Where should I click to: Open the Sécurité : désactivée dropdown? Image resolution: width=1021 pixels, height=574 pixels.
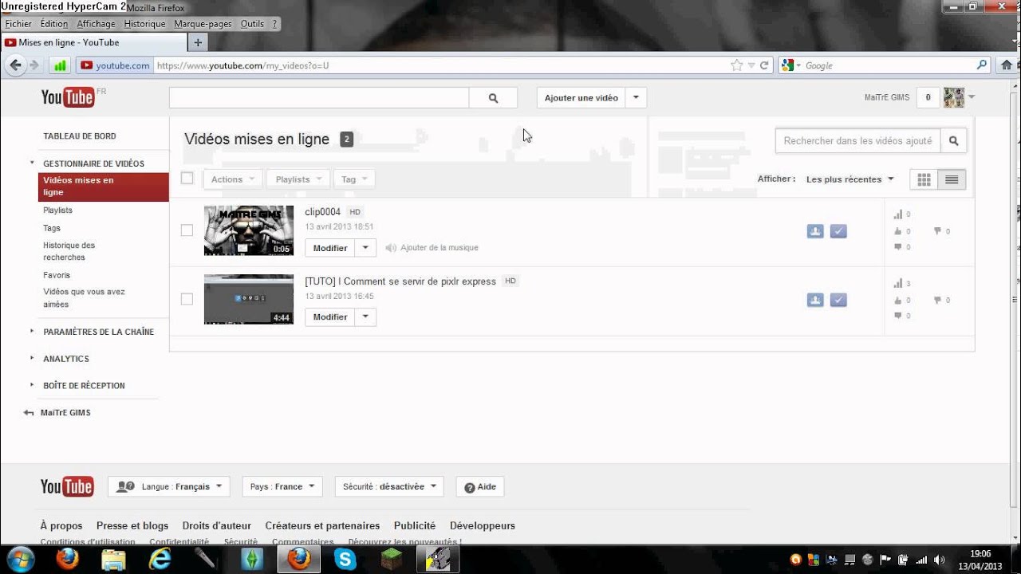(x=389, y=486)
